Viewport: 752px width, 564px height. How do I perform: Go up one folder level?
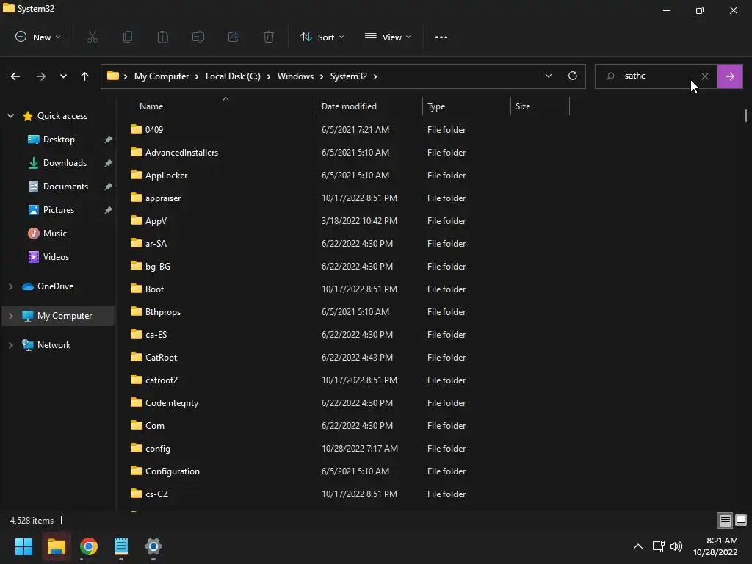[x=85, y=76]
